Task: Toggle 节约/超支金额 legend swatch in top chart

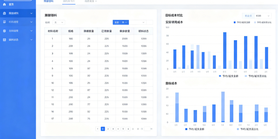Action: click(235, 23)
